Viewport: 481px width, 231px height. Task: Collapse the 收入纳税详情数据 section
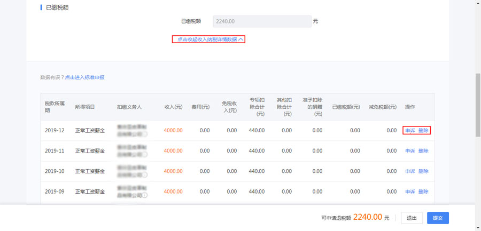[208, 39]
